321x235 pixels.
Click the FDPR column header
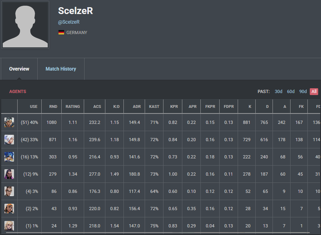229,107
